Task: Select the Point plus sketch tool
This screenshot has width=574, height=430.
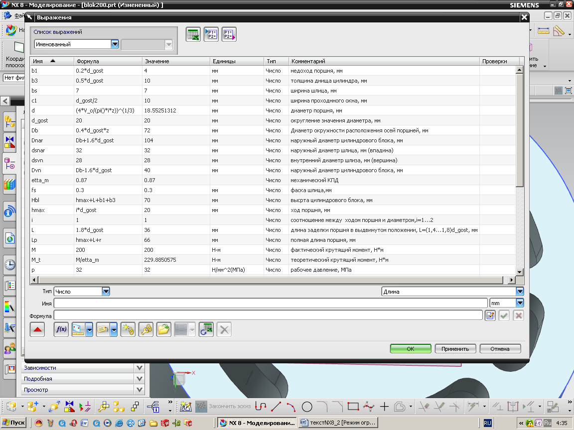Action: click(x=384, y=406)
